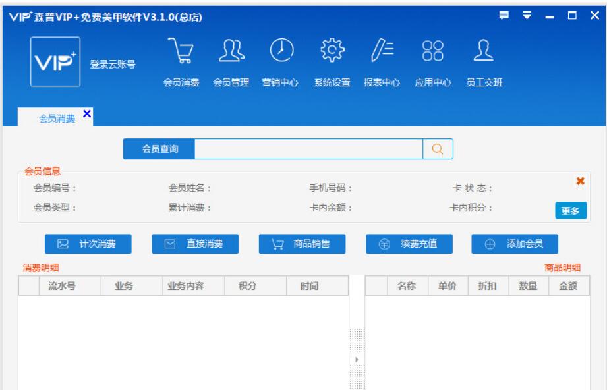The image size is (607, 390).
Task: Open 会员消费 shopping cart icon
Action: (x=181, y=50)
